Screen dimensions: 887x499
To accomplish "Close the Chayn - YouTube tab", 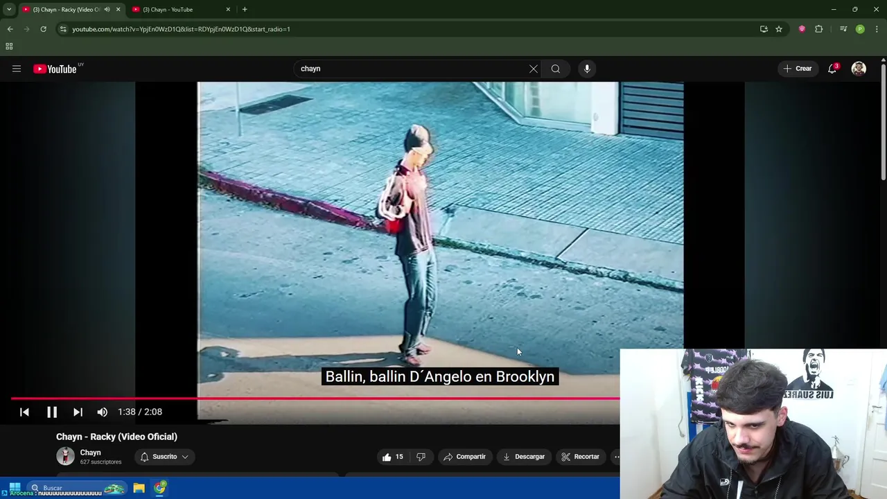I will pos(228,10).
